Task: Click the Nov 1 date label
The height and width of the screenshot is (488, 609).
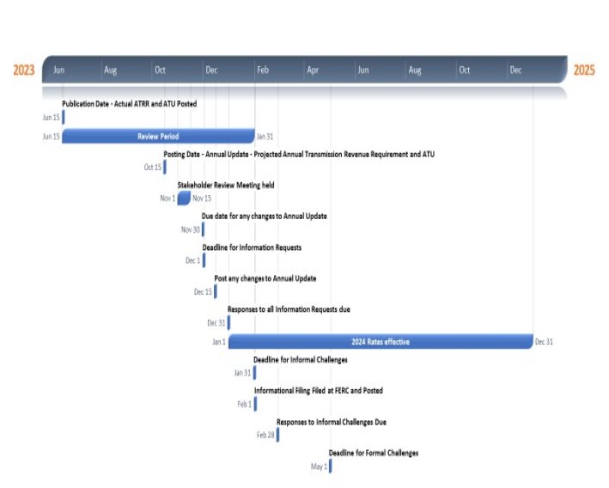Action: (167, 198)
